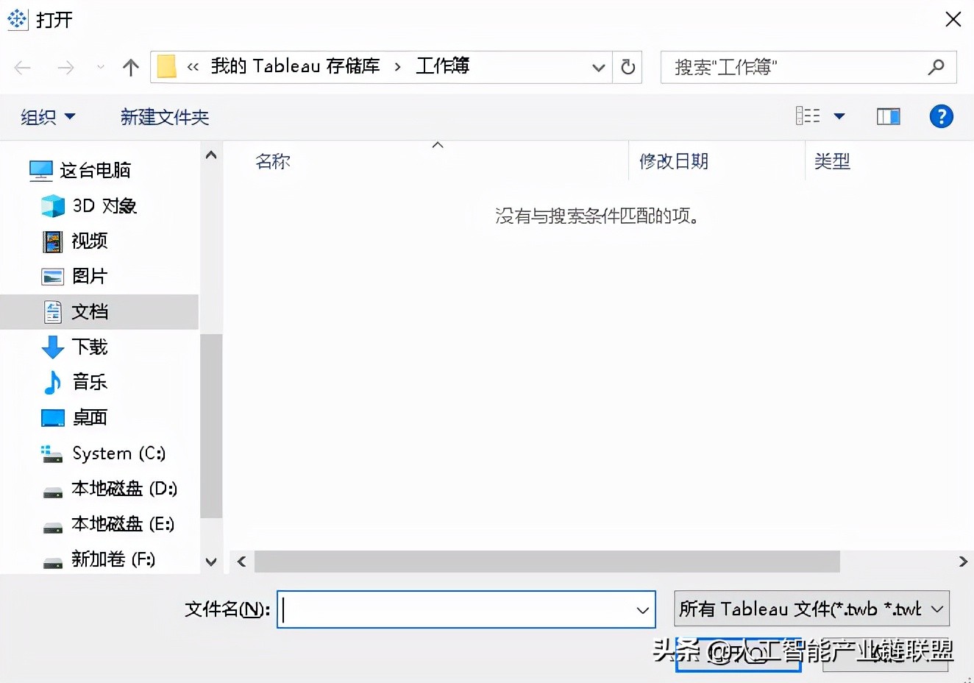Toggle the preview pane button
974x683 pixels.
coord(888,116)
